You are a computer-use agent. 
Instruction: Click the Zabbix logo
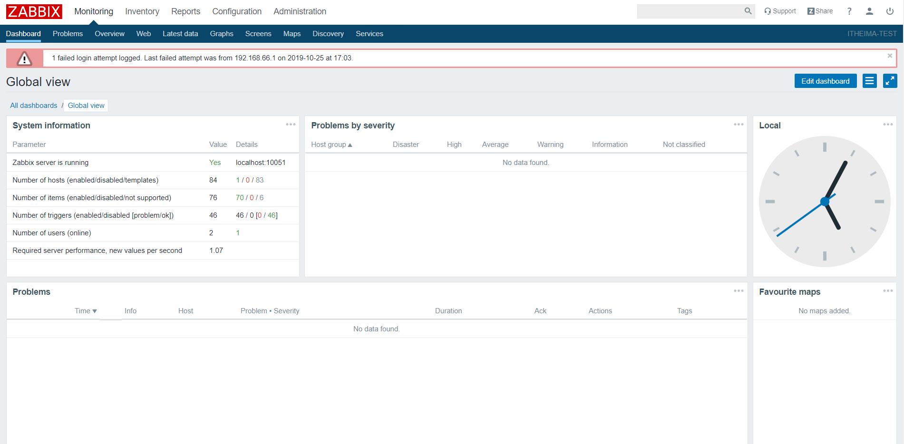pyautogui.click(x=34, y=11)
